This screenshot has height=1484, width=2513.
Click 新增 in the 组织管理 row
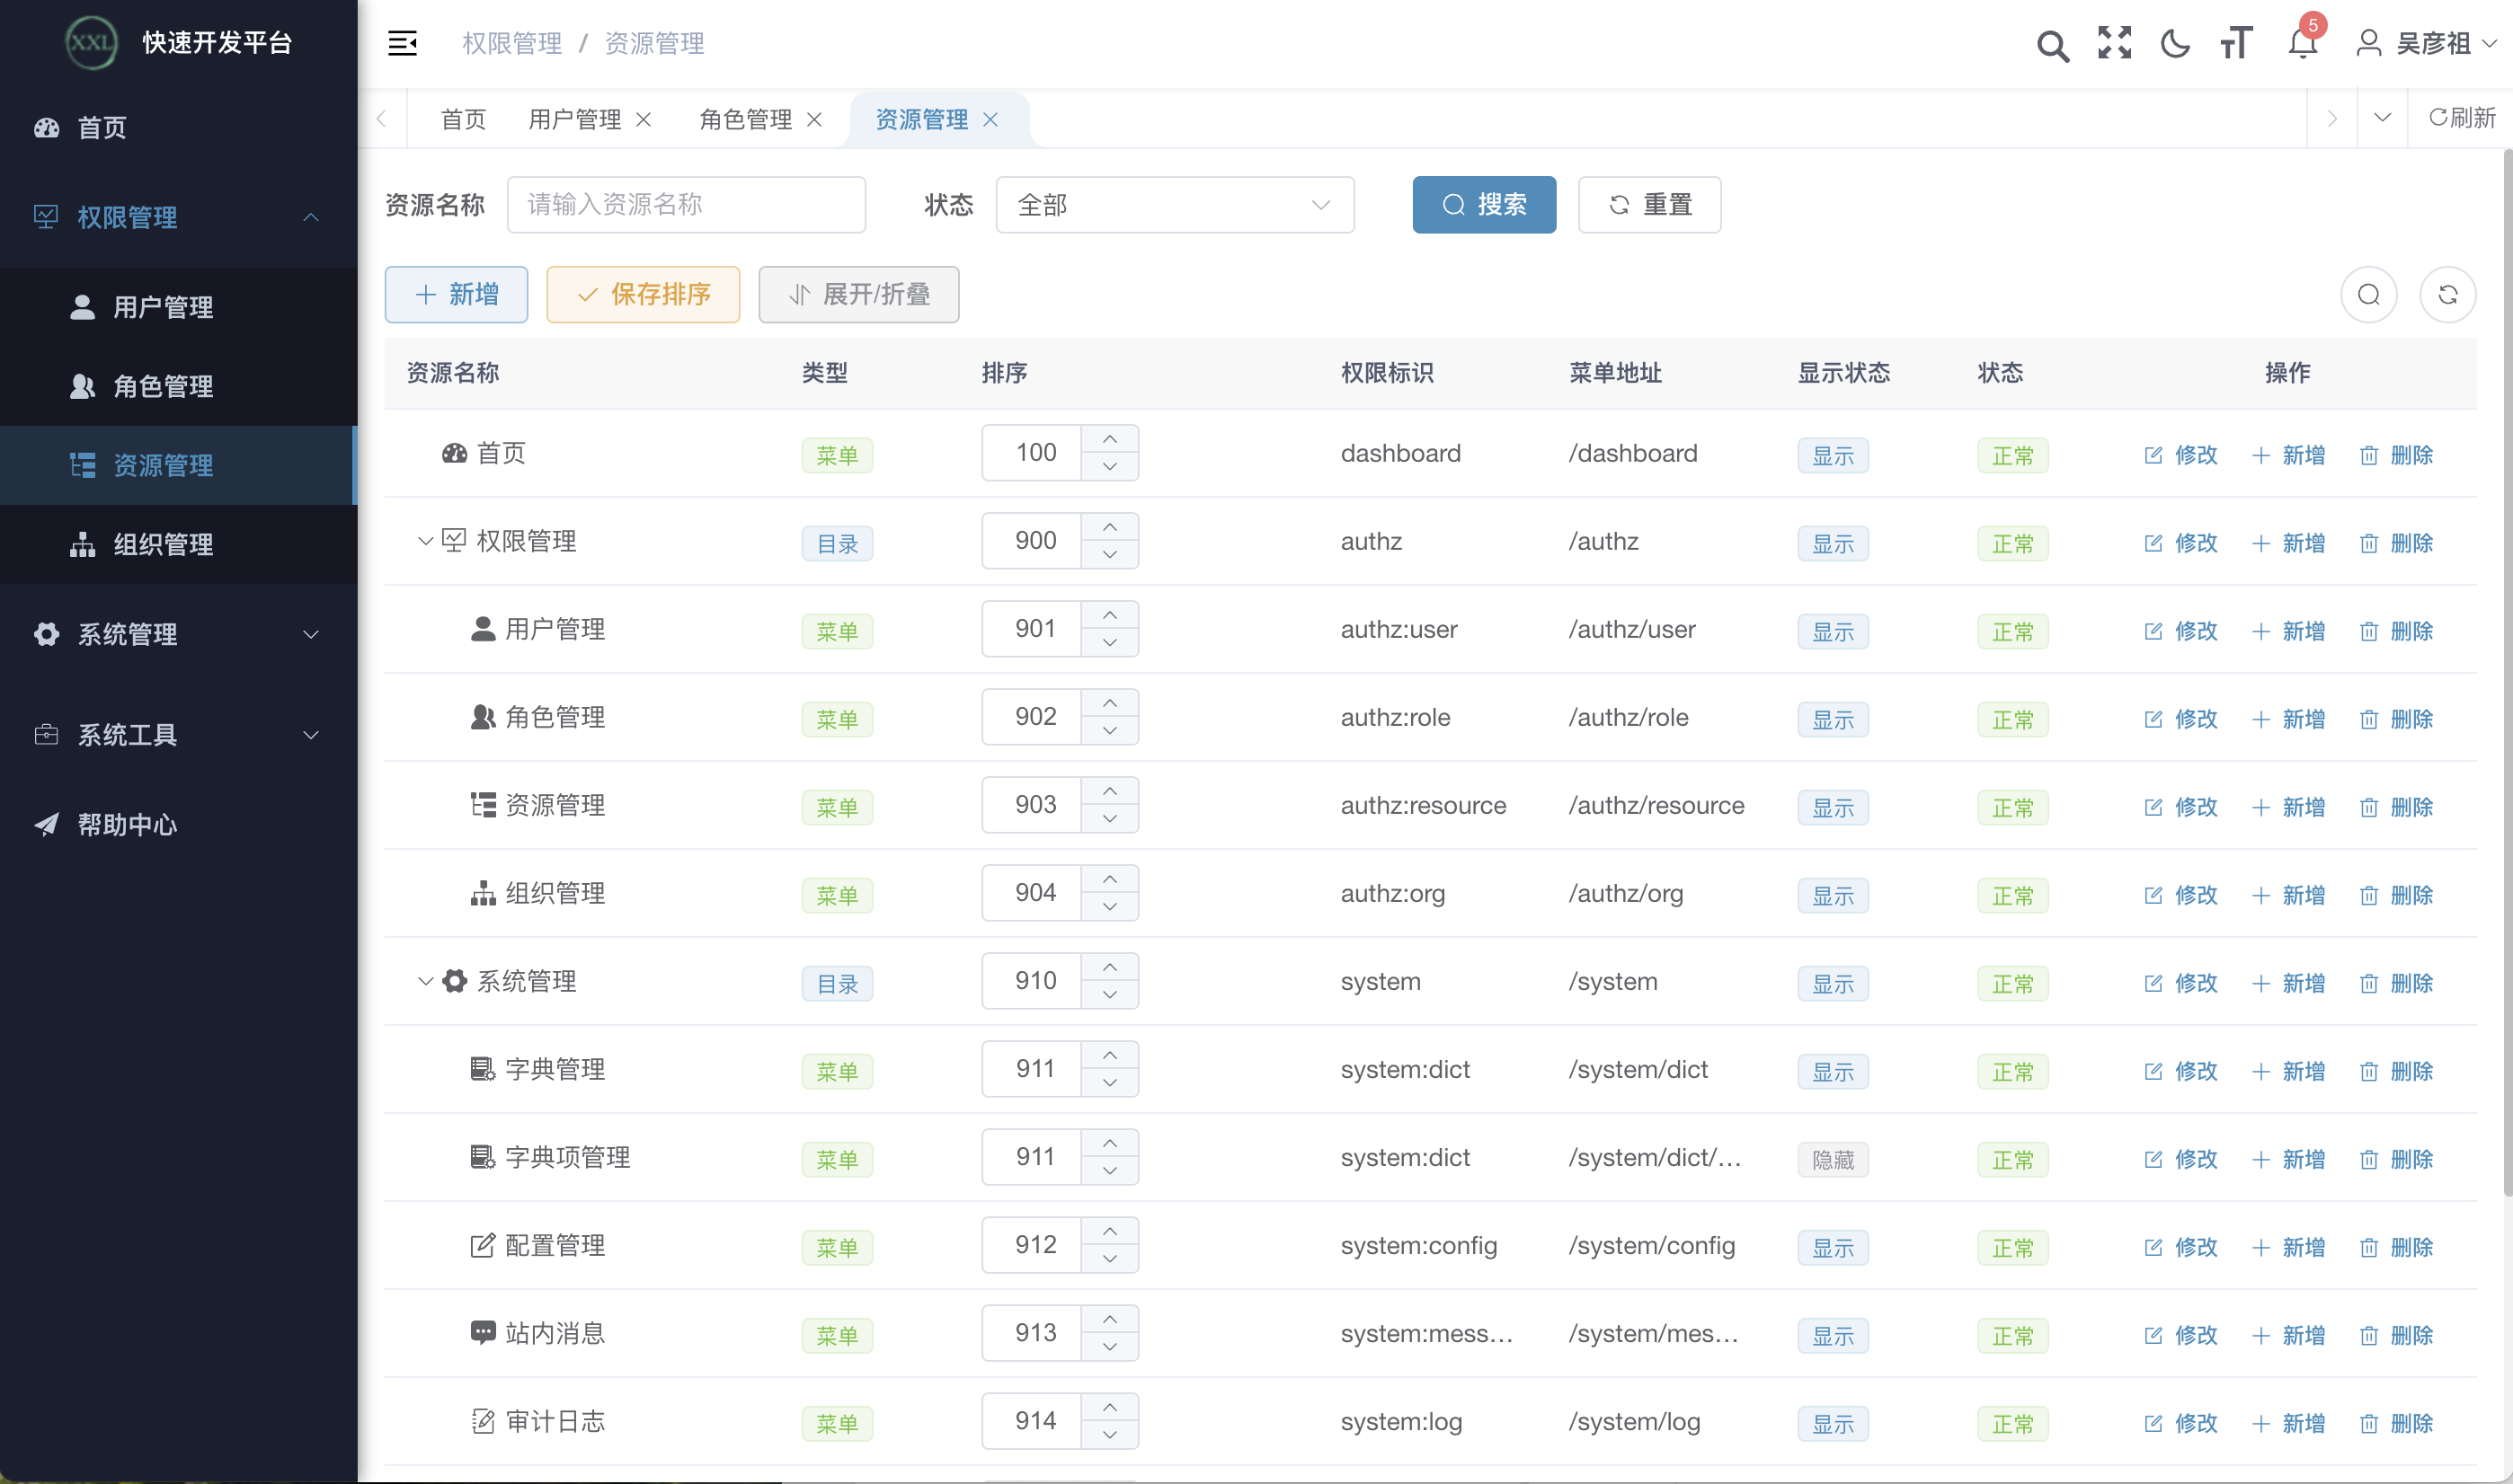tap(2289, 895)
